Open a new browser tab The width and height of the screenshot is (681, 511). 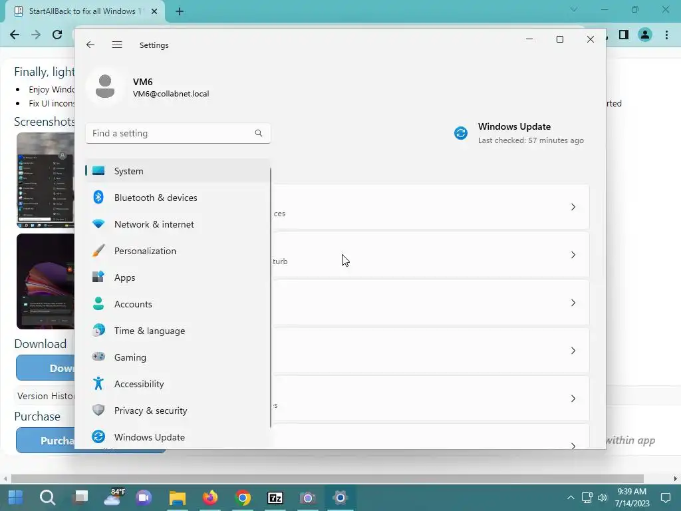180,11
